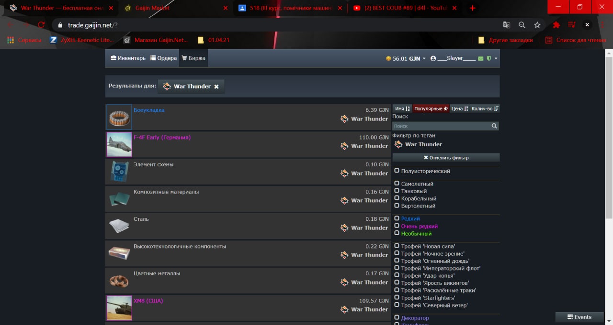Open the Боеукладка item thumbnail

tap(119, 117)
